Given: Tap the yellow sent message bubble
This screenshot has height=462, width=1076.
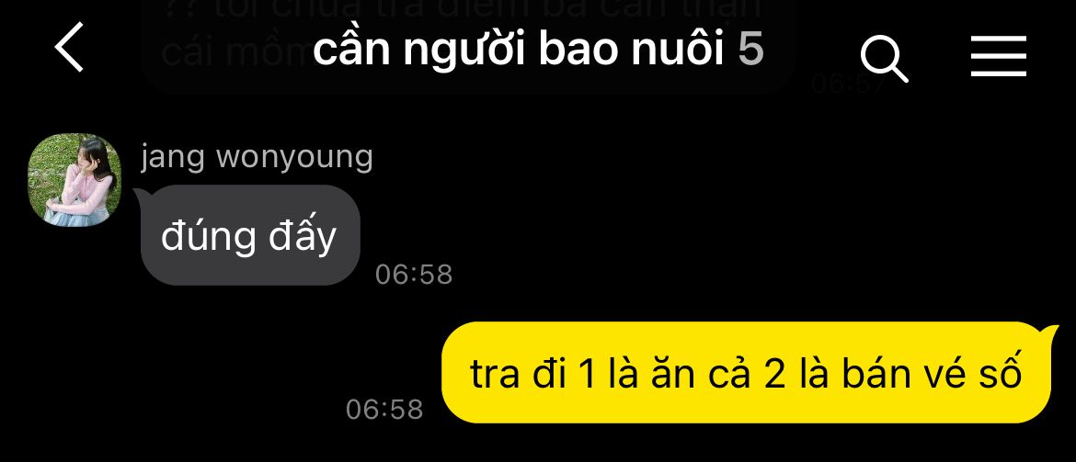Looking at the screenshot, I should [x=746, y=372].
